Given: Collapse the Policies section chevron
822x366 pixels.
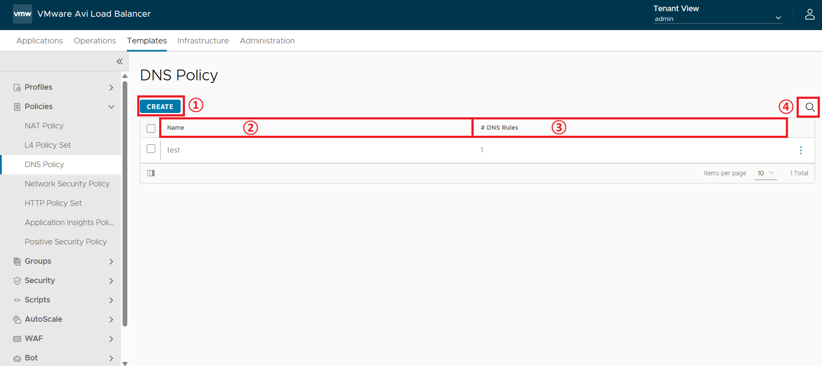Looking at the screenshot, I should click(111, 107).
